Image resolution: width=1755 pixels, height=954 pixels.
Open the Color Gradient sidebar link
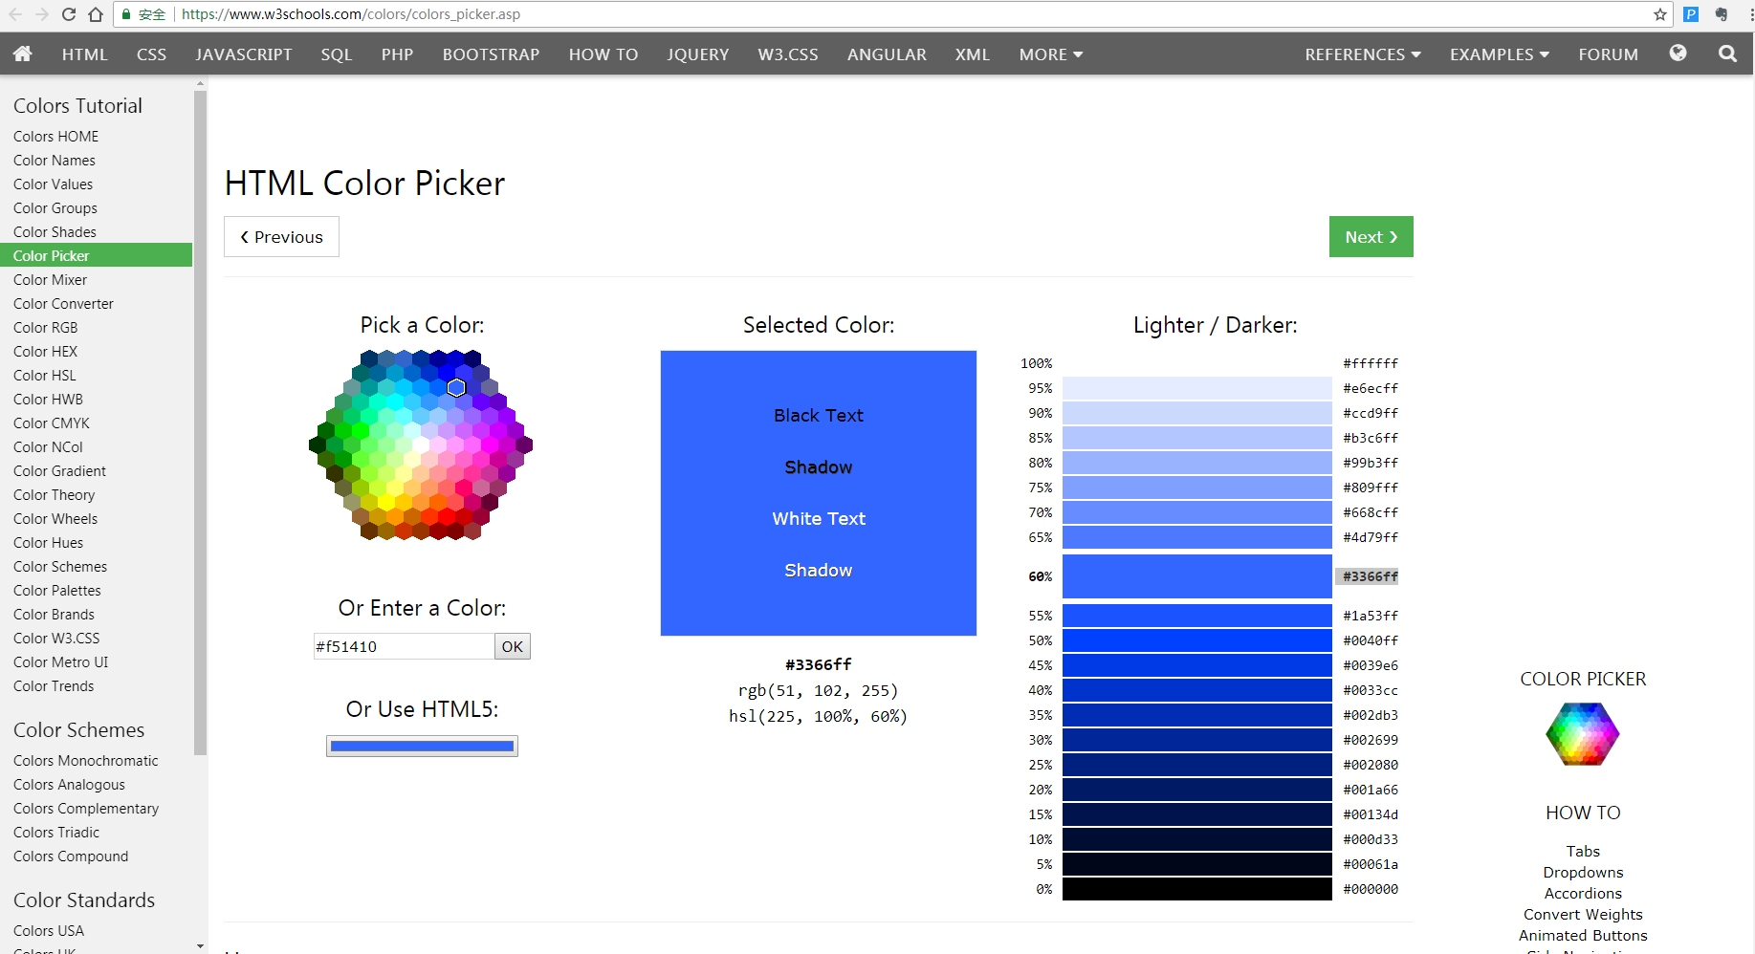pyautogui.click(x=59, y=471)
